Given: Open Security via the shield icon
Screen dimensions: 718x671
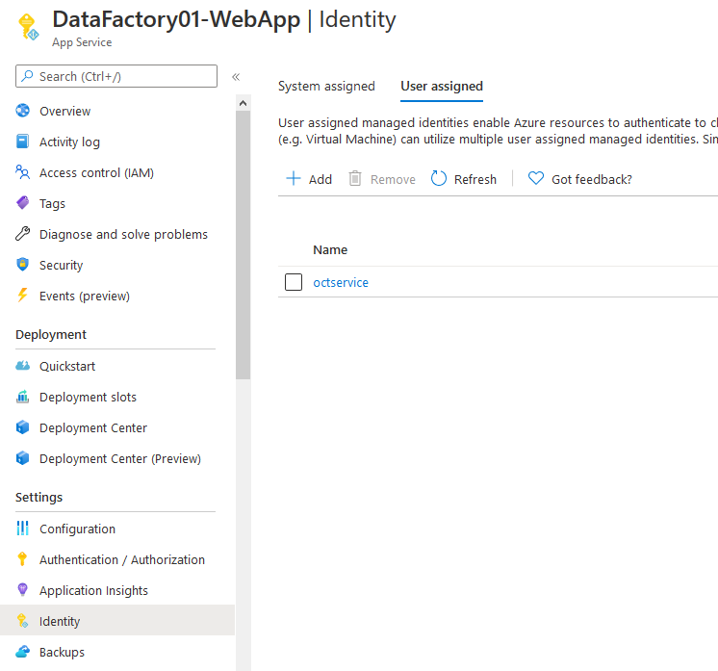Looking at the screenshot, I should tap(23, 265).
